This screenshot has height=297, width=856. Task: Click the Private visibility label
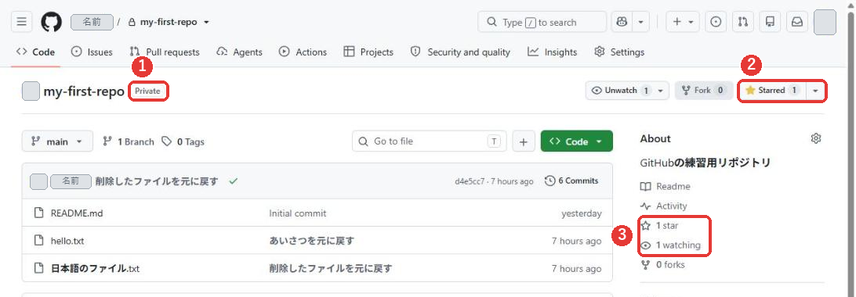tap(148, 91)
